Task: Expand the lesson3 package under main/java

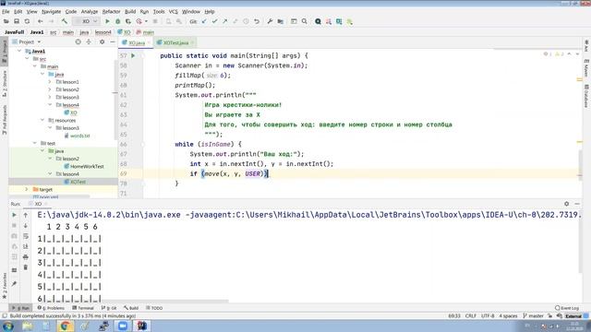Action: tap(50, 97)
